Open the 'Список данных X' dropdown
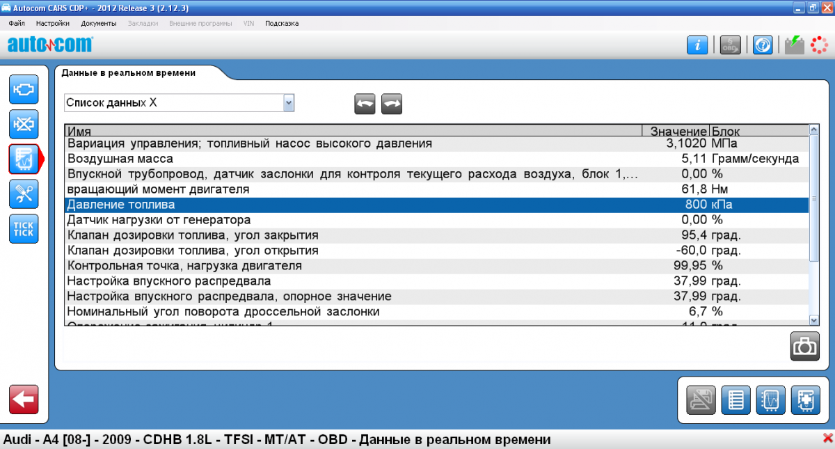 (180, 103)
